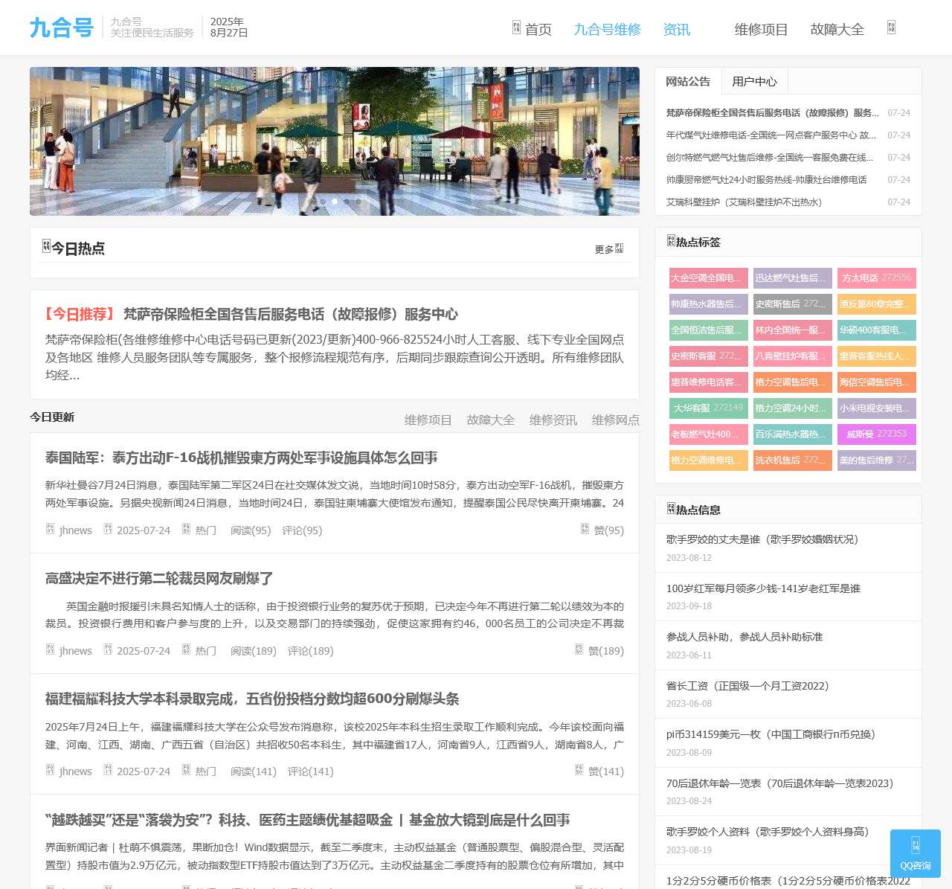The image size is (952, 889).
Task: Click the icon next to 今日热点 heading
Action: click(46, 246)
